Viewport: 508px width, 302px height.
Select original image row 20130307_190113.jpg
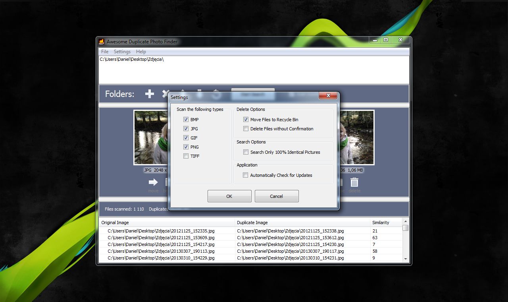[161, 251]
